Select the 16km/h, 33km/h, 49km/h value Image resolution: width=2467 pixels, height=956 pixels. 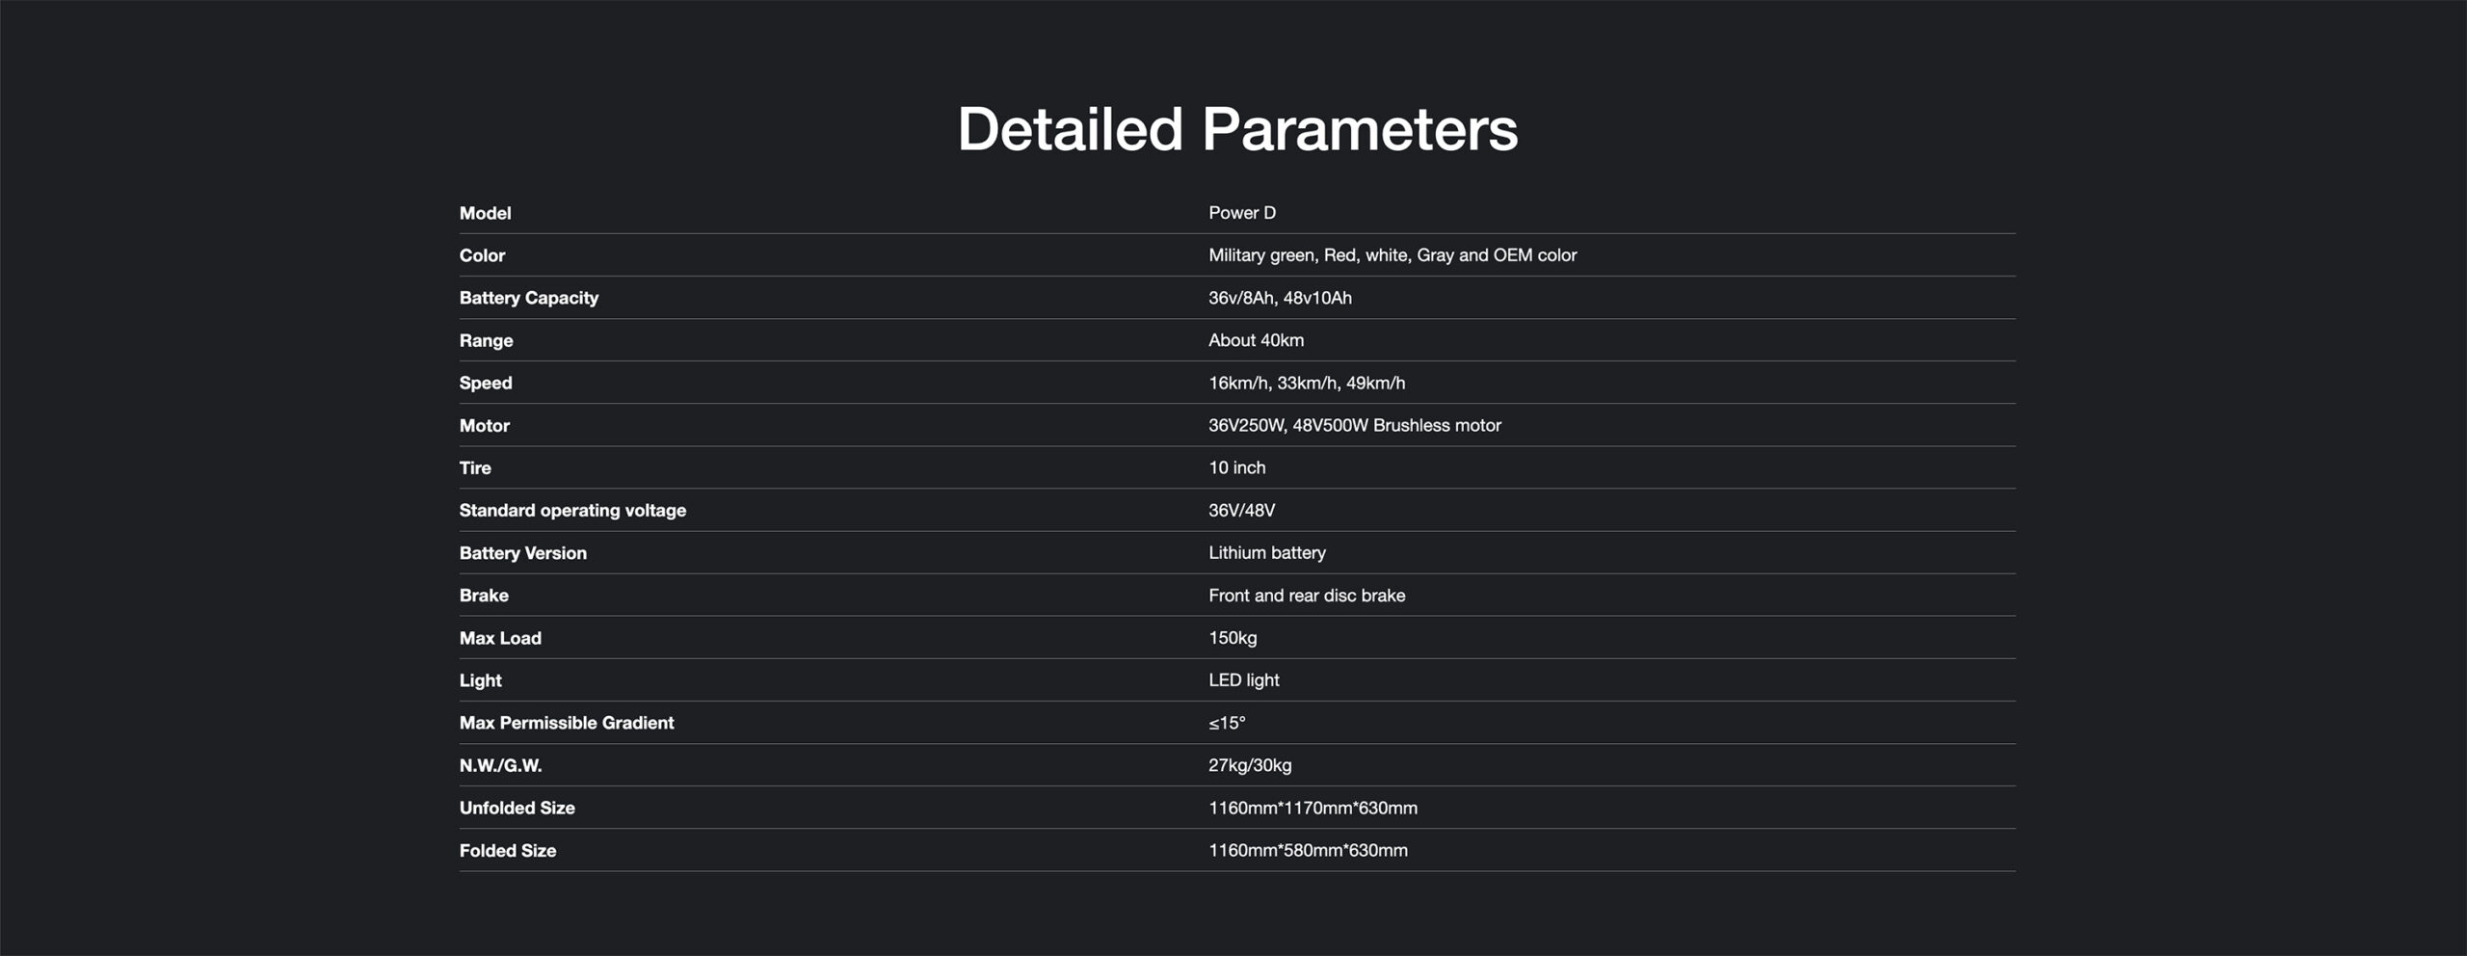point(1306,383)
